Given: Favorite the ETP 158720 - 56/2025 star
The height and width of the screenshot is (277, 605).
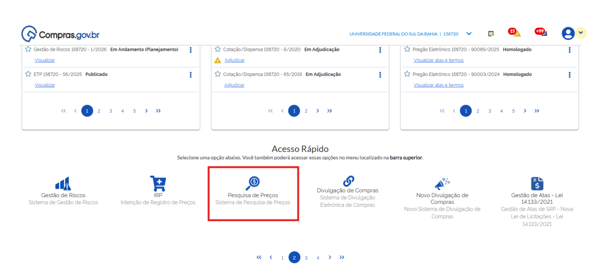Looking at the screenshot, I should (x=28, y=75).
